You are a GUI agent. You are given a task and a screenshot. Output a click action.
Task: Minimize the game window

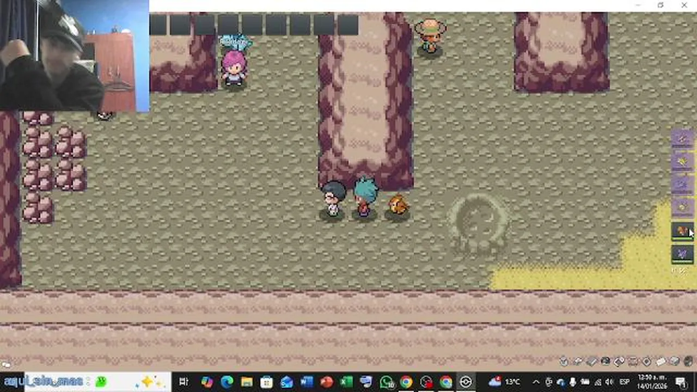pos(637,5)
